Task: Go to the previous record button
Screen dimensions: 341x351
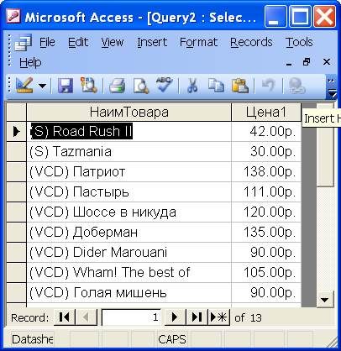Action: (87, 317)
